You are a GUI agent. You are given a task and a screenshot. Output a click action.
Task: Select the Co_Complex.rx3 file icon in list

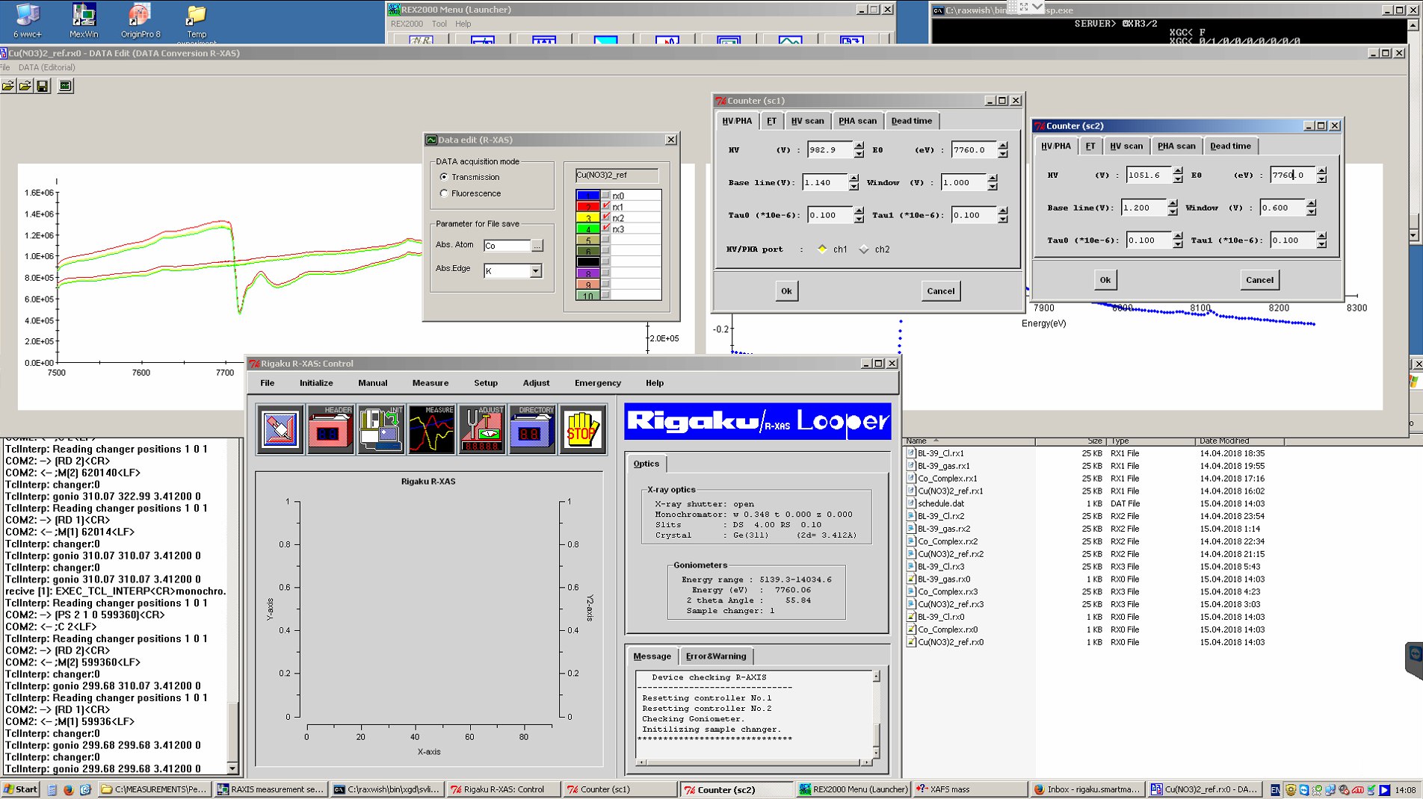pos(911,592)
